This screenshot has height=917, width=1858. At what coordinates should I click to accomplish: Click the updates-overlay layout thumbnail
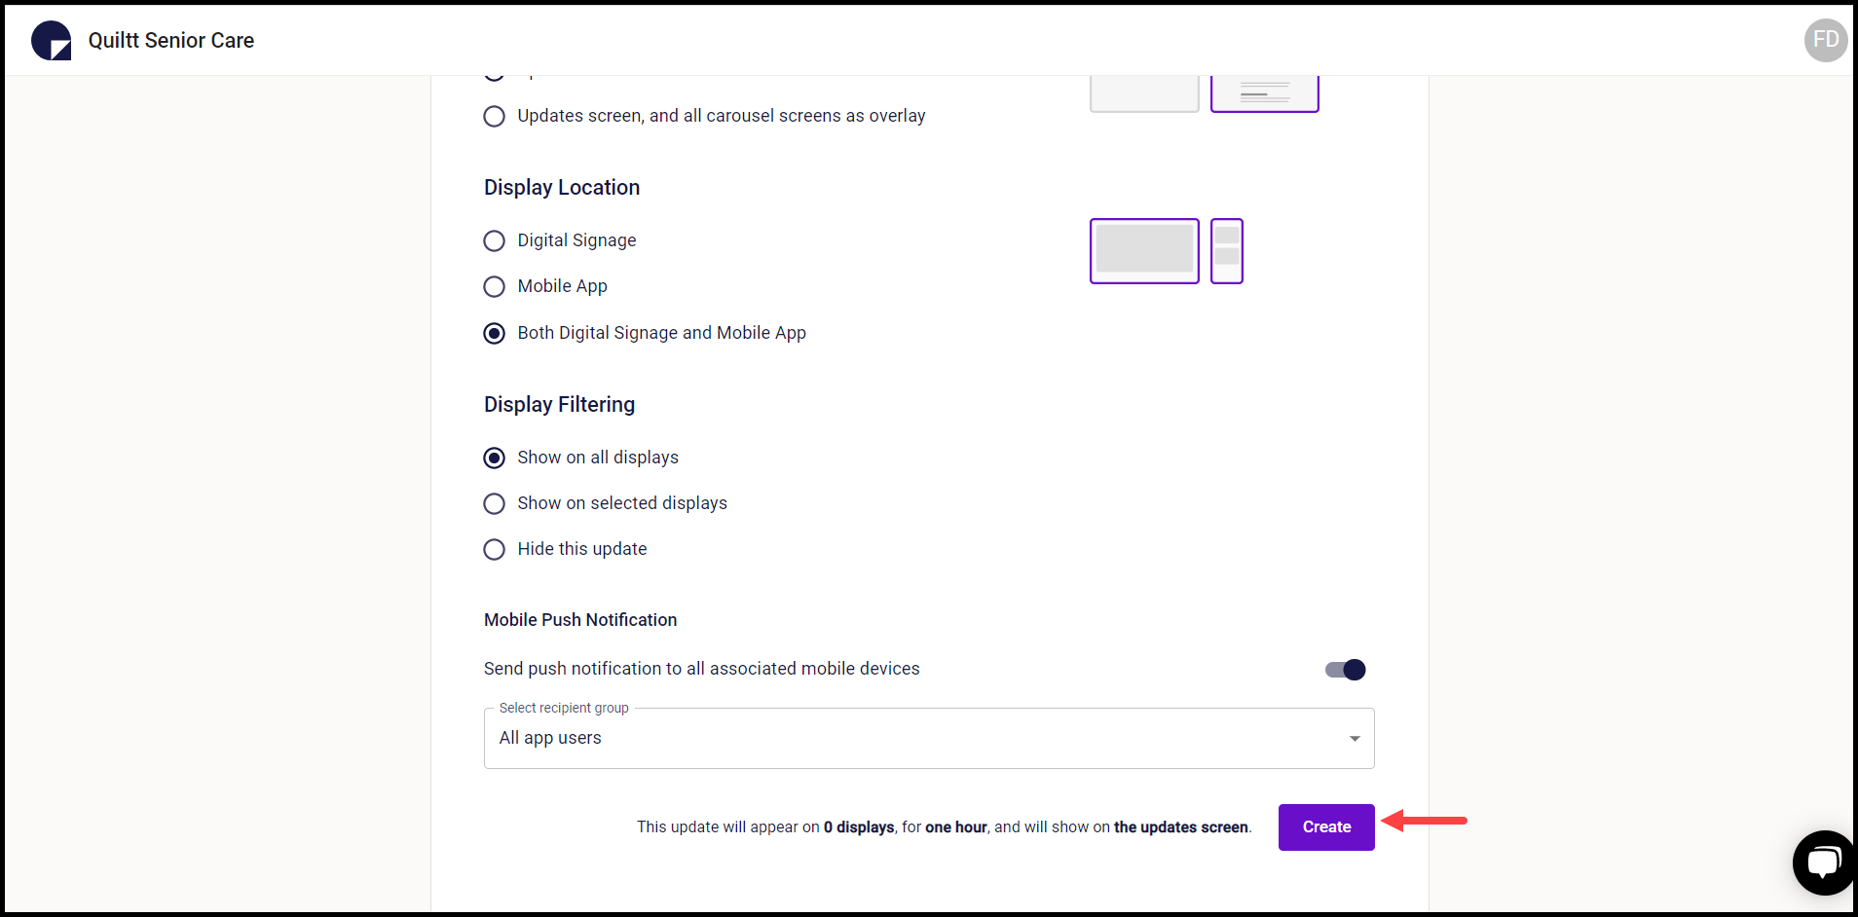pyautogui.click(x=1263, y=91)
